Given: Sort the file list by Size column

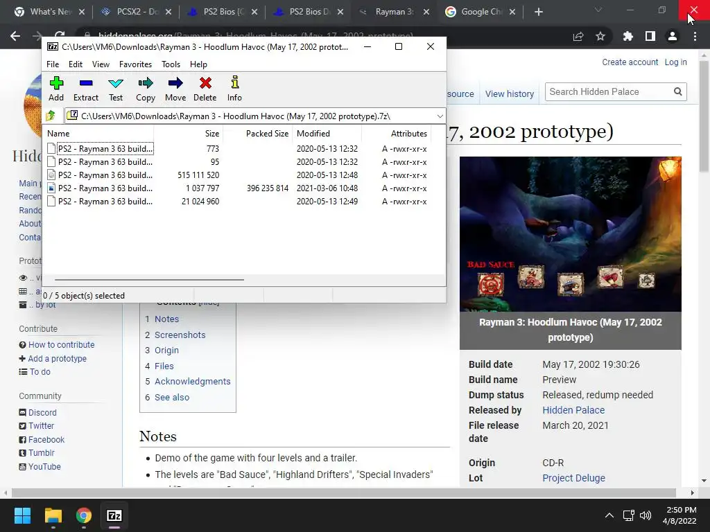Looking at the screenshot, I should point(189,134).
